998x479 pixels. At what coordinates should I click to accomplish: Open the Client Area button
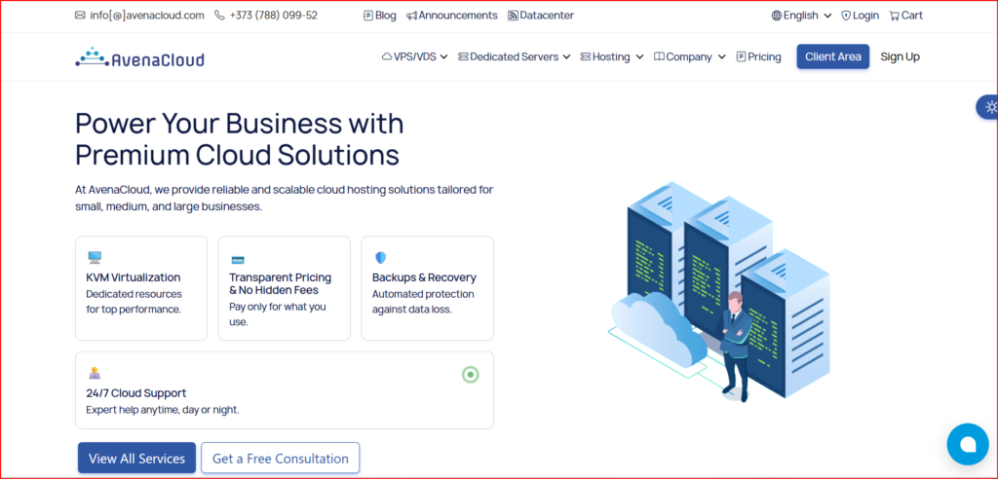coord(832,56)
